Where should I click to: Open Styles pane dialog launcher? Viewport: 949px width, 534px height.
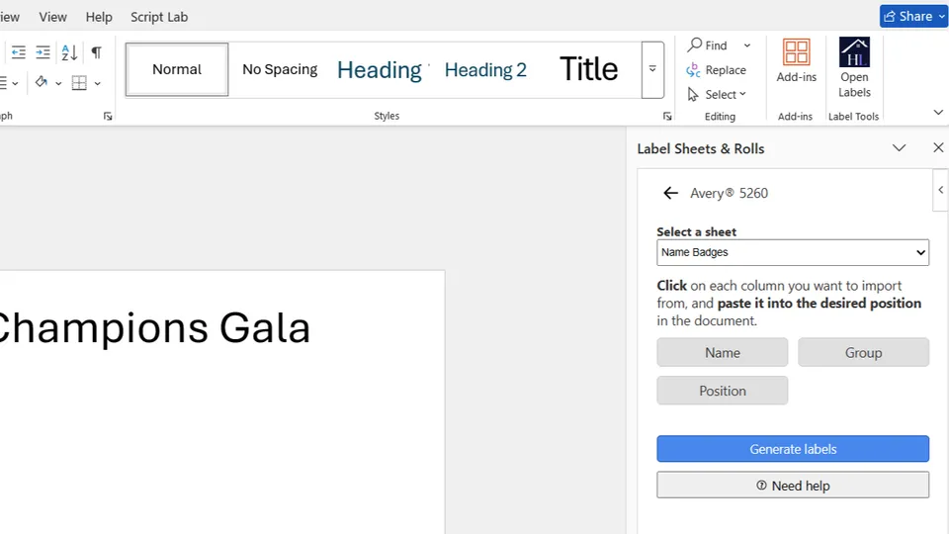point(667,117)
